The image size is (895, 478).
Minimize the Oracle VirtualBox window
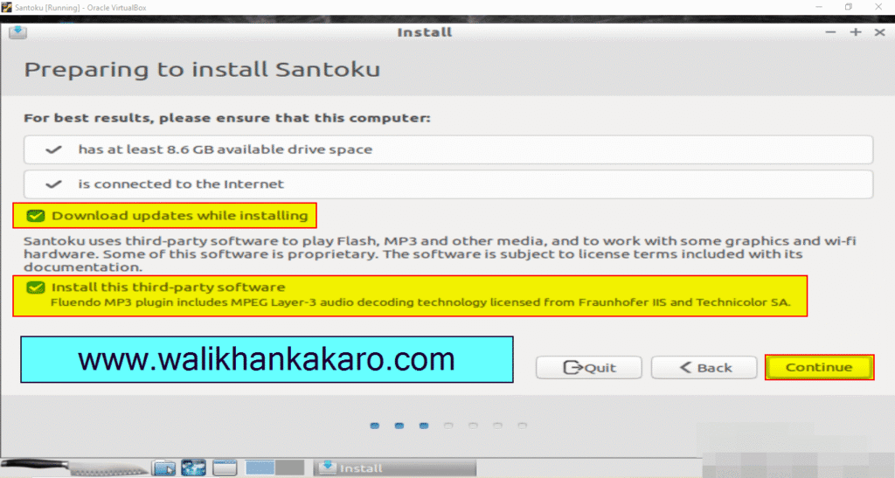click(818, 7)
